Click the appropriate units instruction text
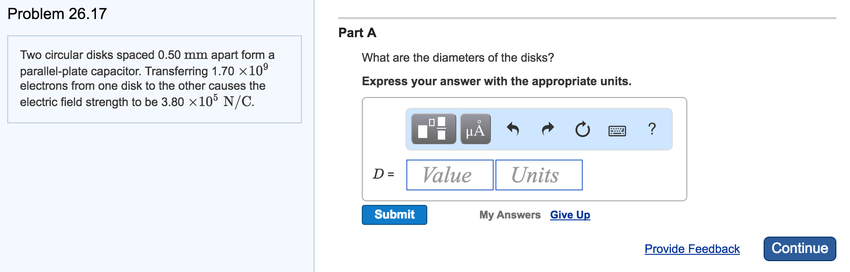The image size is (850, 272). coord(496,81)
